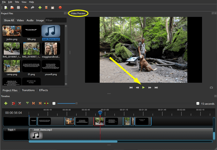Click the Undo arrow in the toolbar
This screenshot has height=150, width=217.
click(x=26, y=7)
